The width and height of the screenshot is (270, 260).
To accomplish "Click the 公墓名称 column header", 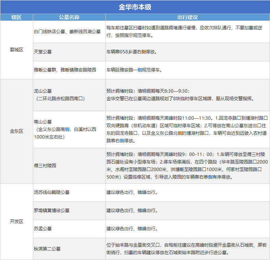I will click(x=69, y=17).
